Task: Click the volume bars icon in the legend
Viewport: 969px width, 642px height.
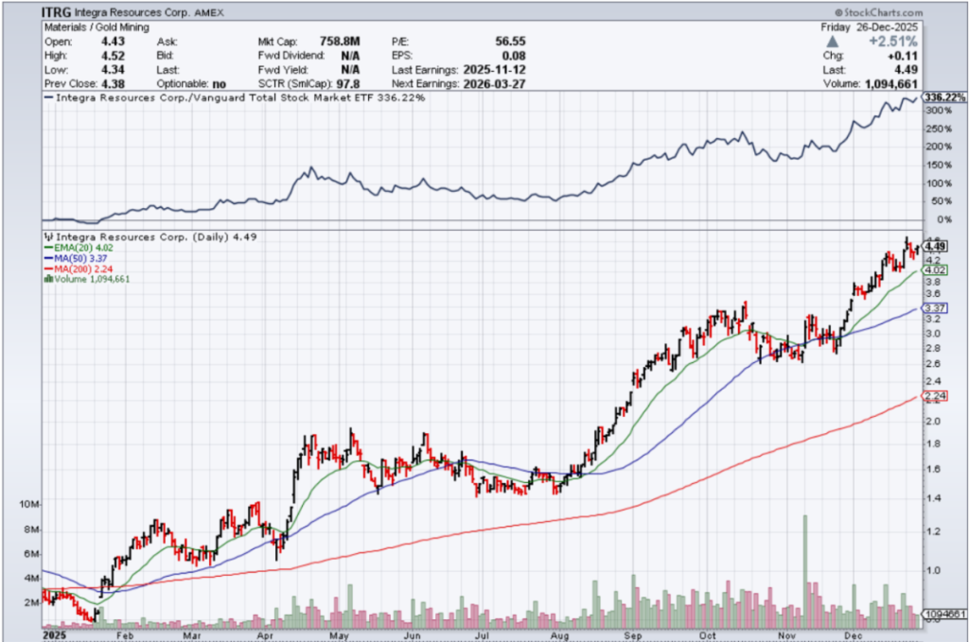Action: coord(48,279)
